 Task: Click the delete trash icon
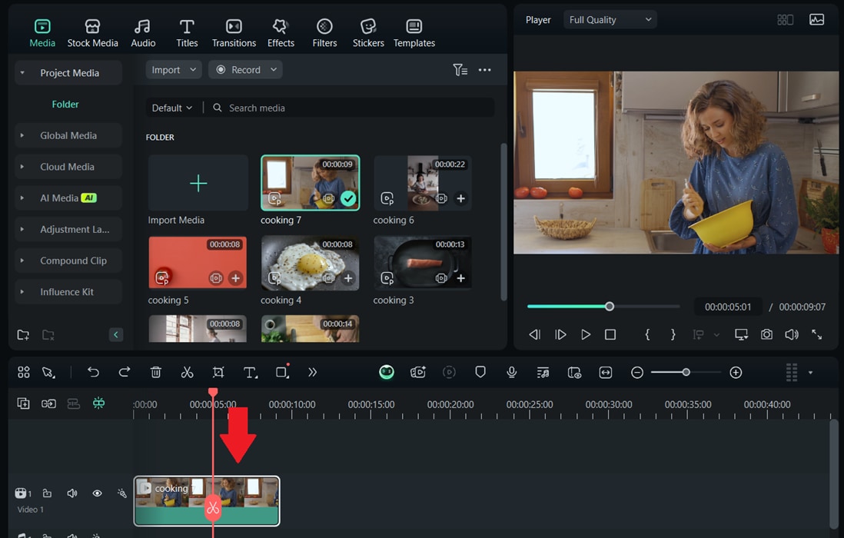pyautogui.click(x=155, y=372)
